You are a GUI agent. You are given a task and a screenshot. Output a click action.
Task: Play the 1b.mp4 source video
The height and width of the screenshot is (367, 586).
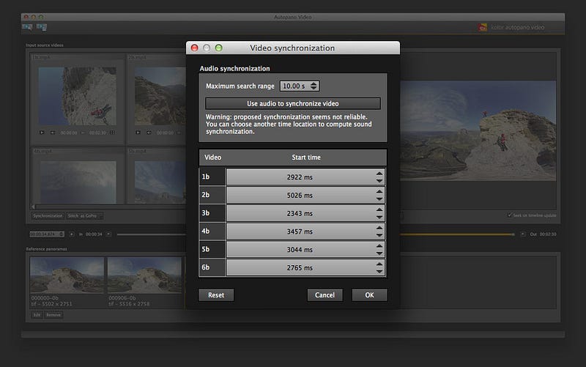point(42,133)
